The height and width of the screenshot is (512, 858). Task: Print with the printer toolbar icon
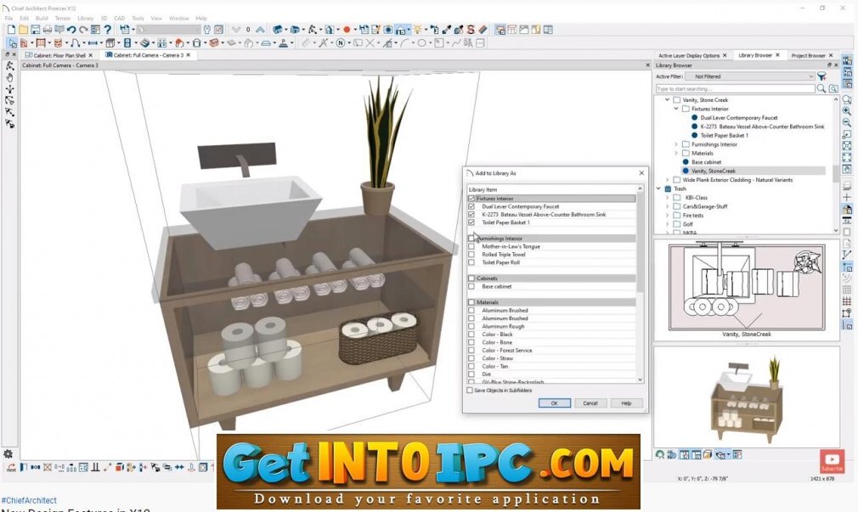(47, 30)
